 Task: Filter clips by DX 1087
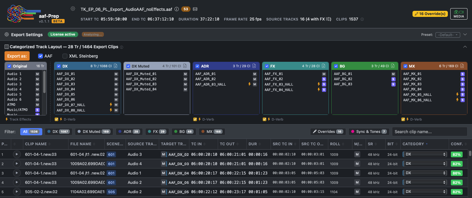(x=59, y=132)
